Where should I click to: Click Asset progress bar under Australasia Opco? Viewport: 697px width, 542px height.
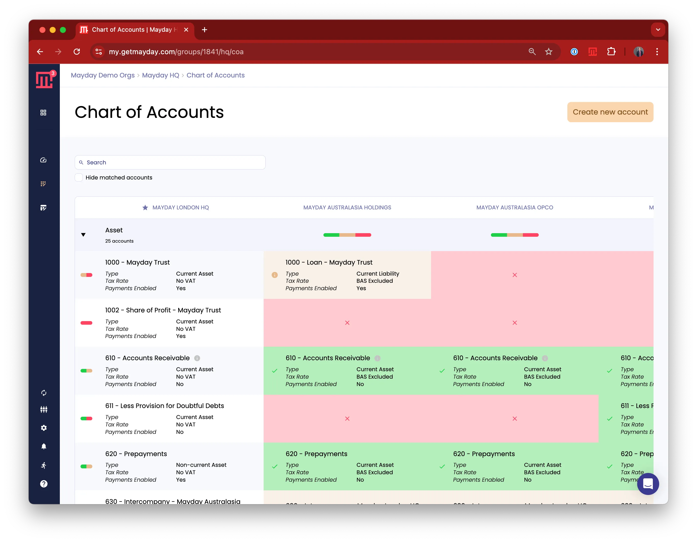click(x=514, y=235)
